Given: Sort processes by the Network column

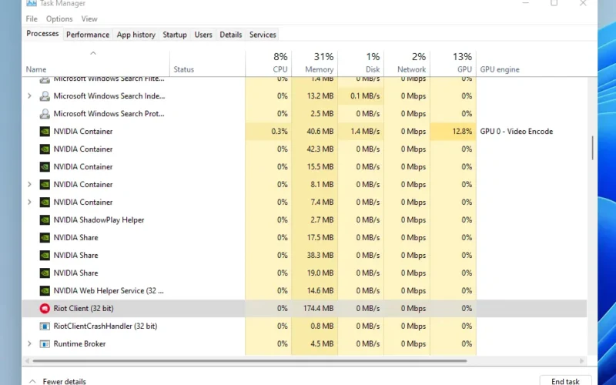Looking at the screenshot, I should (407, 63).
